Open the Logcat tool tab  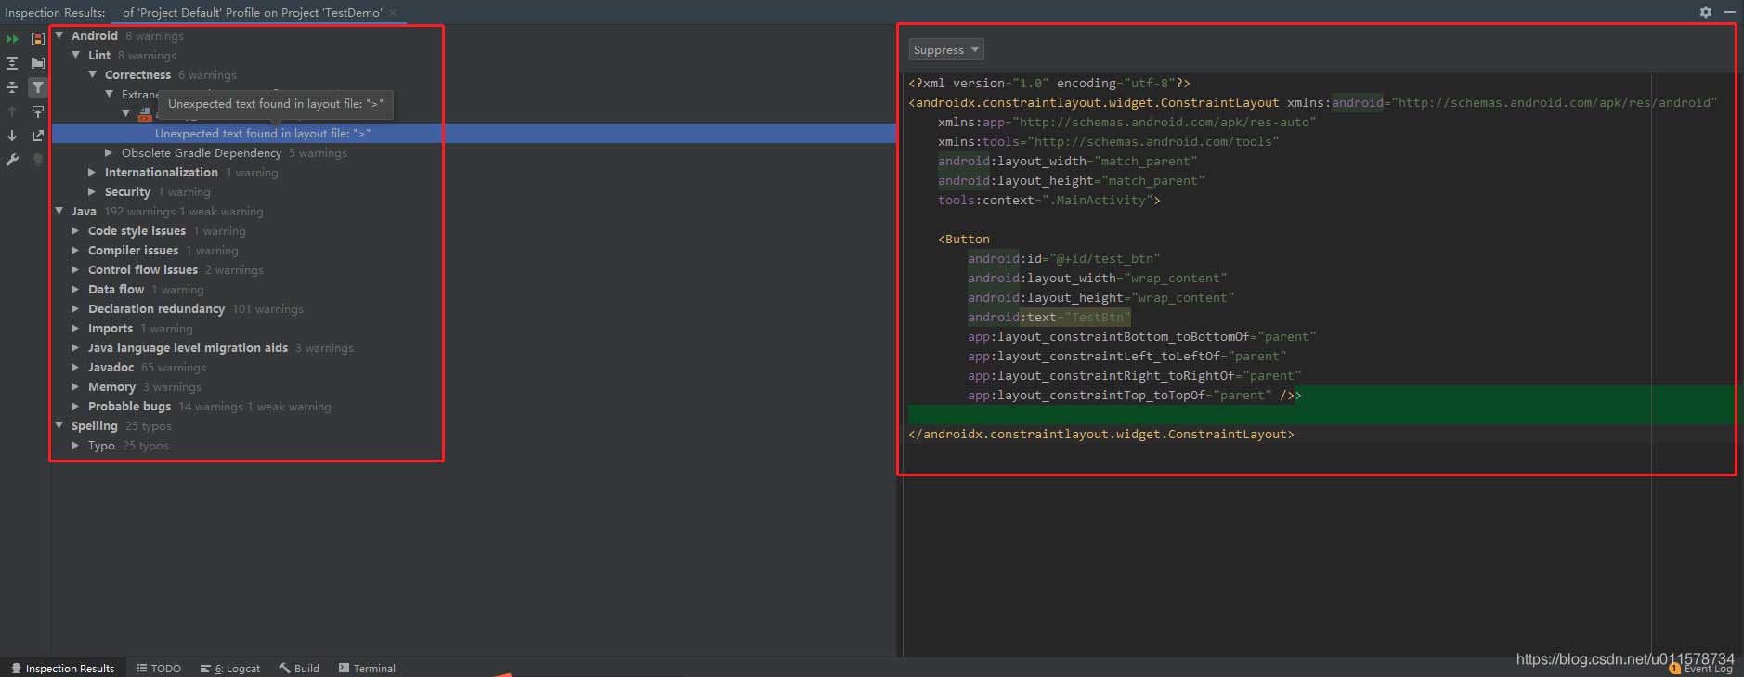tap(230, 668)
